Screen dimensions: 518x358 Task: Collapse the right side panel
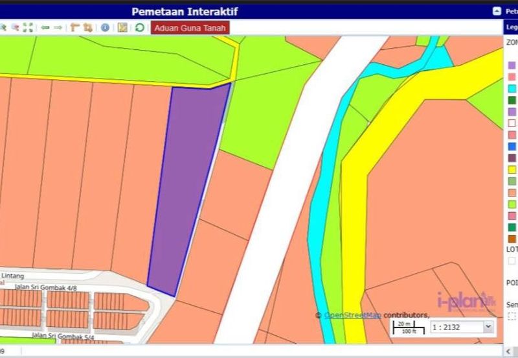pyautogui.click(x=497, y=11)
